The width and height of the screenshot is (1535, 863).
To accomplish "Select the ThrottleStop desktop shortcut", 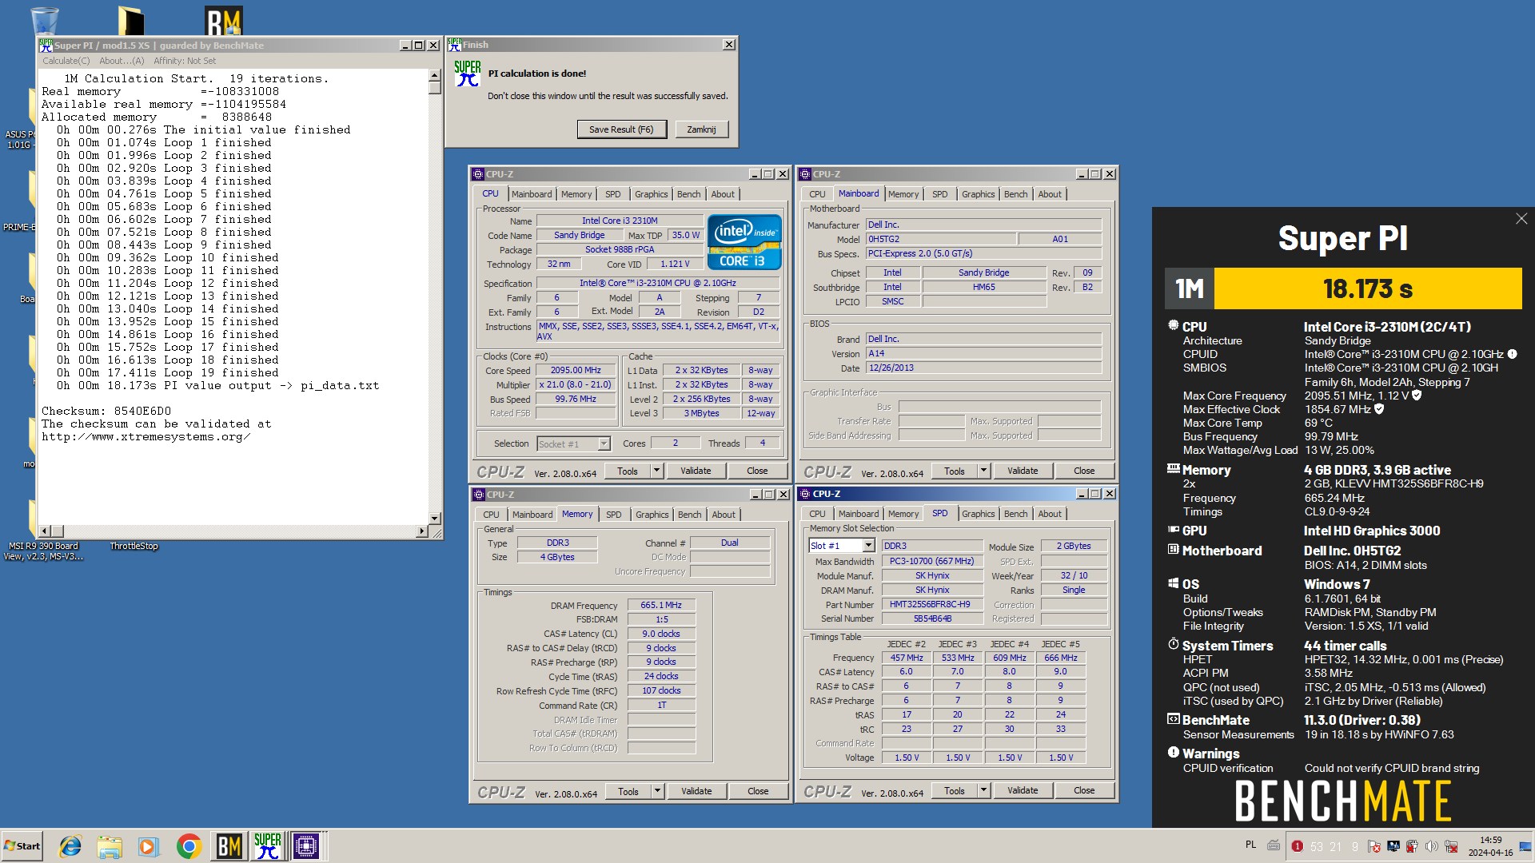I will 134,546.
